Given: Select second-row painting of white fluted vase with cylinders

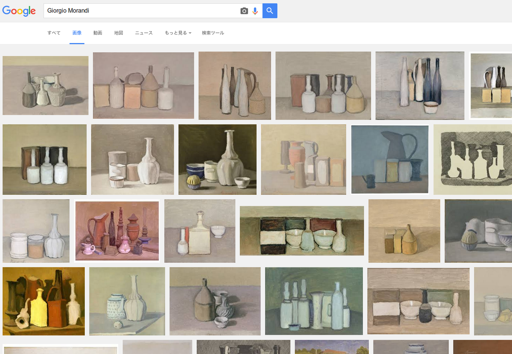Looking at the screenshot, I should point(132,159).
